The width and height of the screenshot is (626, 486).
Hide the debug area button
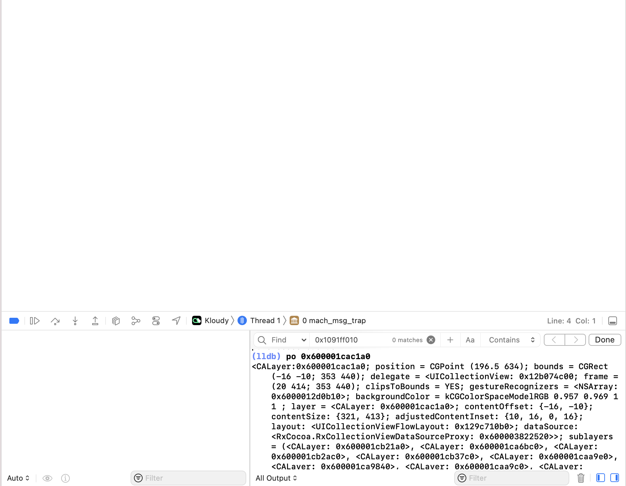click(x=613, y=321)
